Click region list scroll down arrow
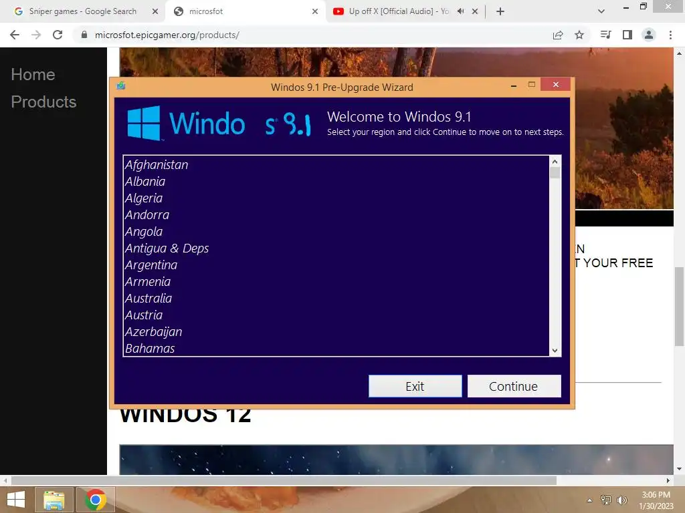This screenshot has height=513, width=685. (x=555, y=350)
